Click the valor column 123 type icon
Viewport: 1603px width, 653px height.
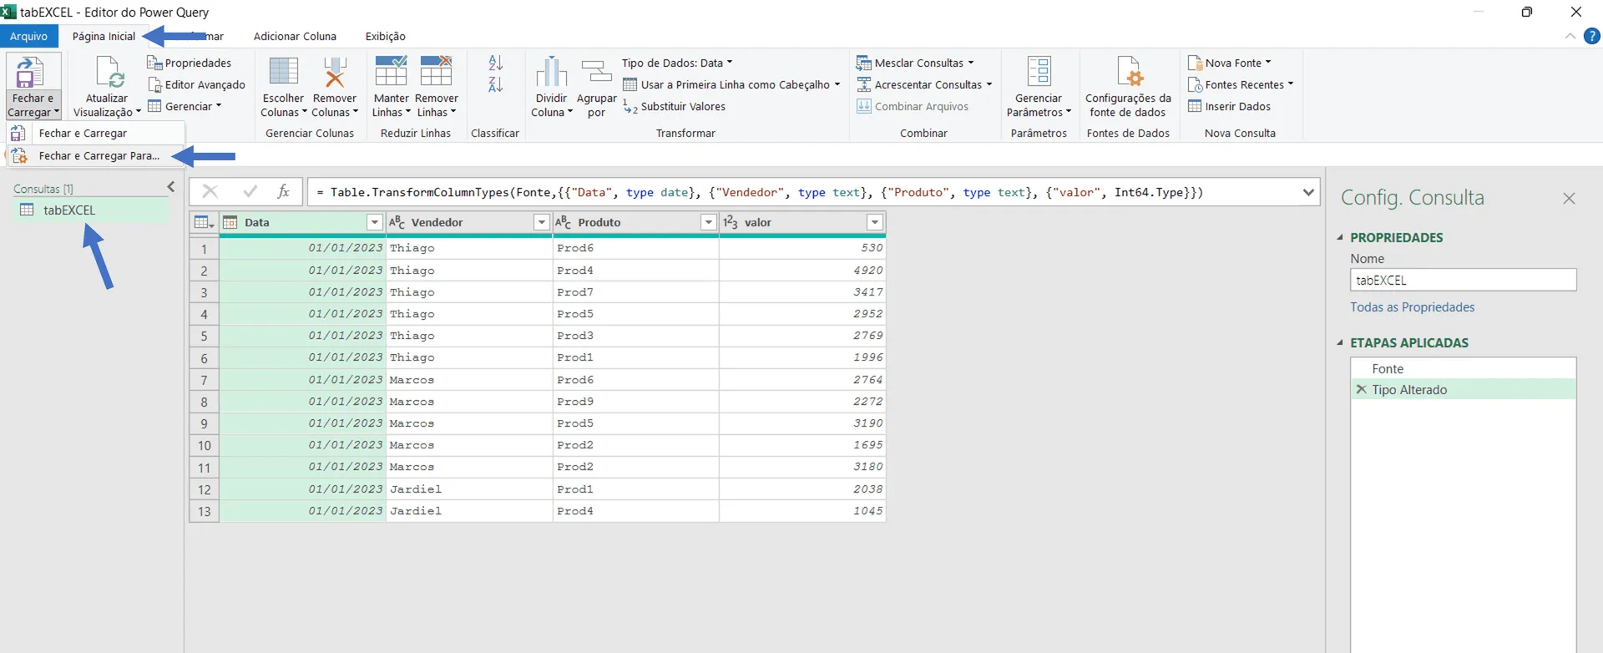point(731,222)
